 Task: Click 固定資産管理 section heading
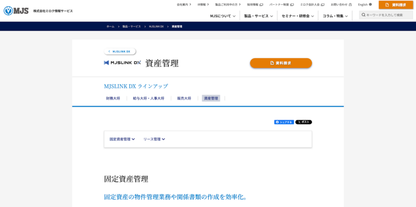(126, 179)
